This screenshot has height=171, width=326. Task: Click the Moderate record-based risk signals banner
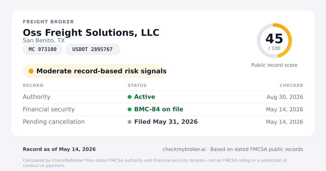[x=94, y=71]
